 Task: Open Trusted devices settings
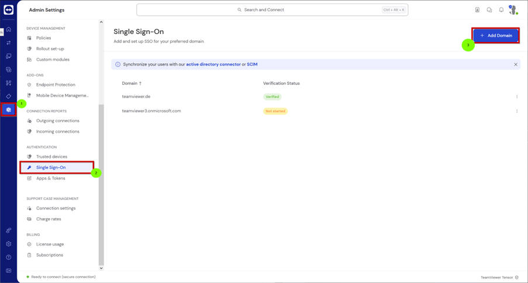[x=51, y=157]
